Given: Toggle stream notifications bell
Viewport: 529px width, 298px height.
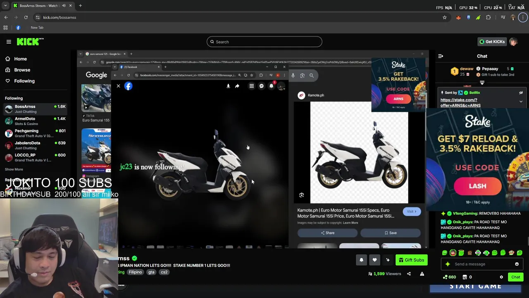Looking at the screenshot, I should (361, 260).
